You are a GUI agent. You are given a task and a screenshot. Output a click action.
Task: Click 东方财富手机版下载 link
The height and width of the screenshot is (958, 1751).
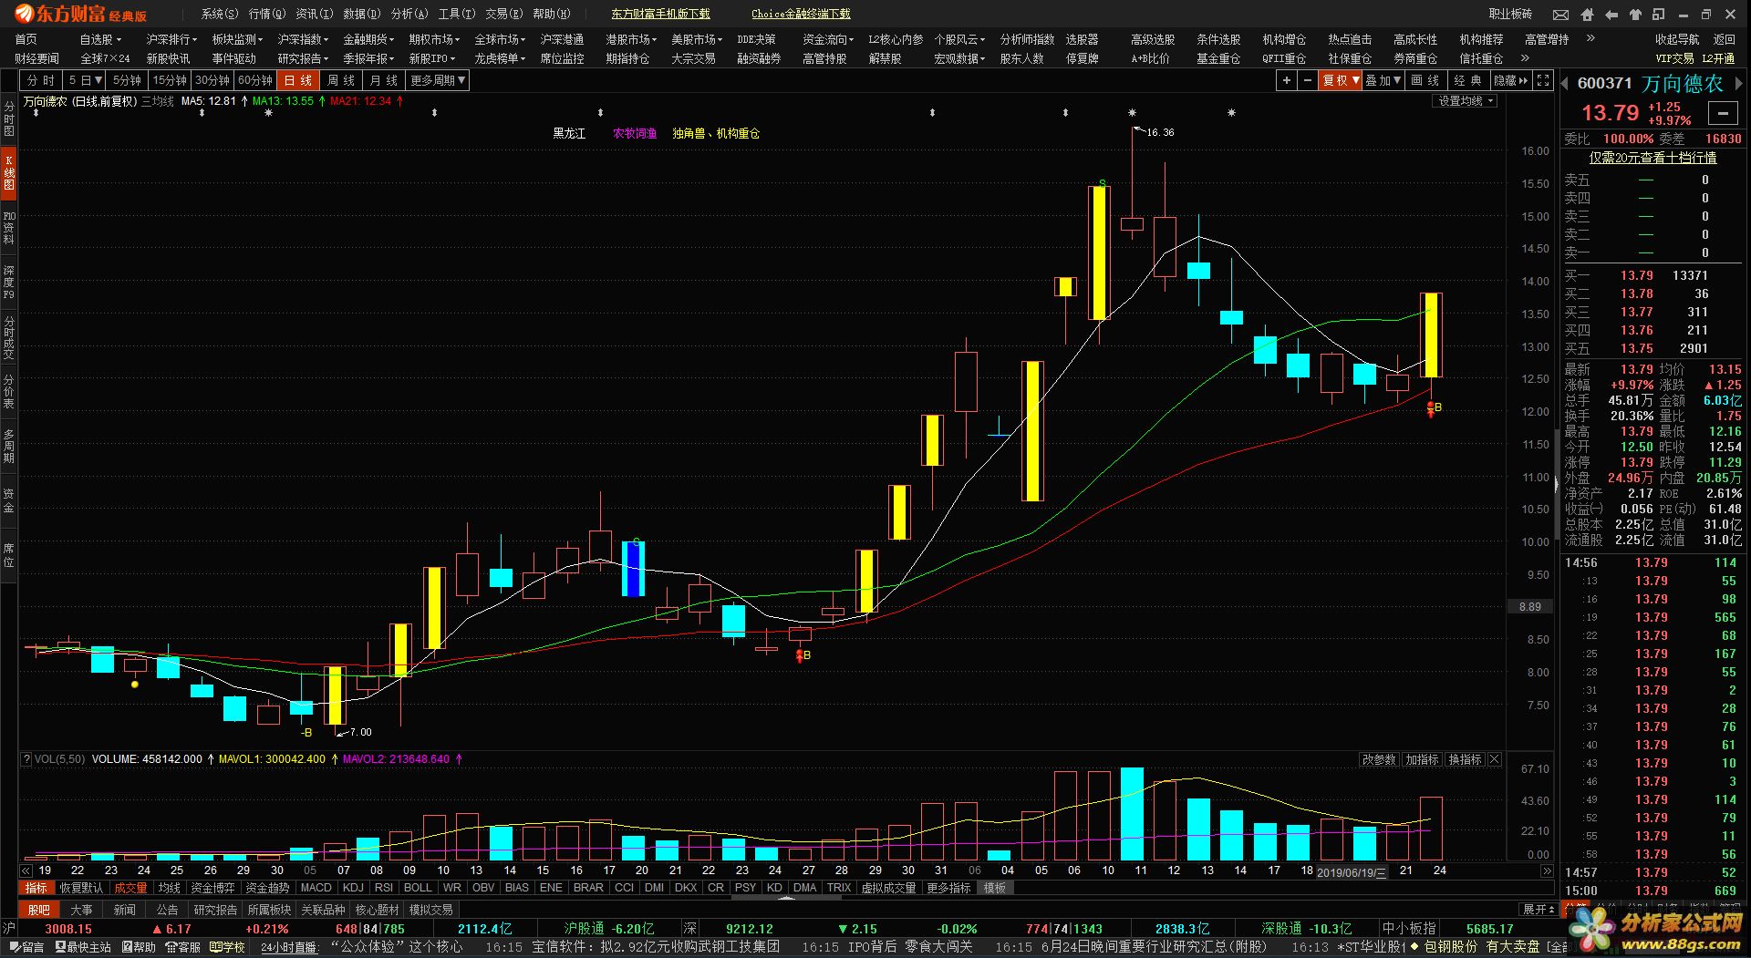tap(660, 14)
